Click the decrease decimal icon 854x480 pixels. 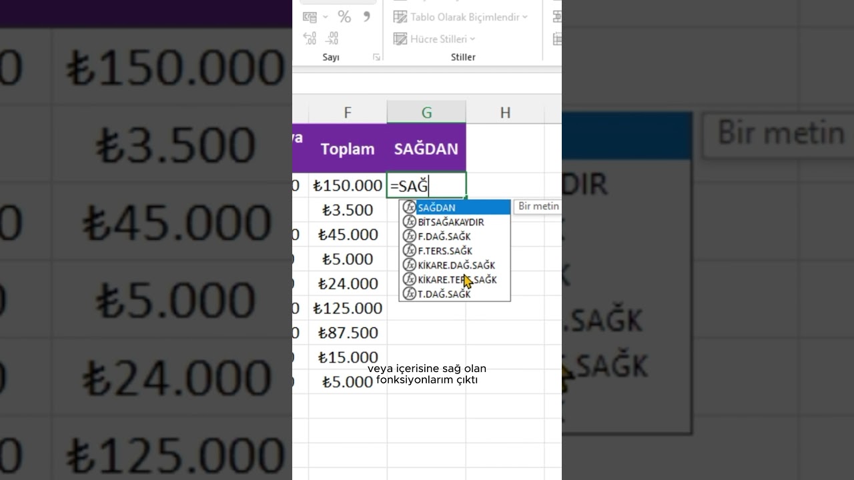(332, 39)
